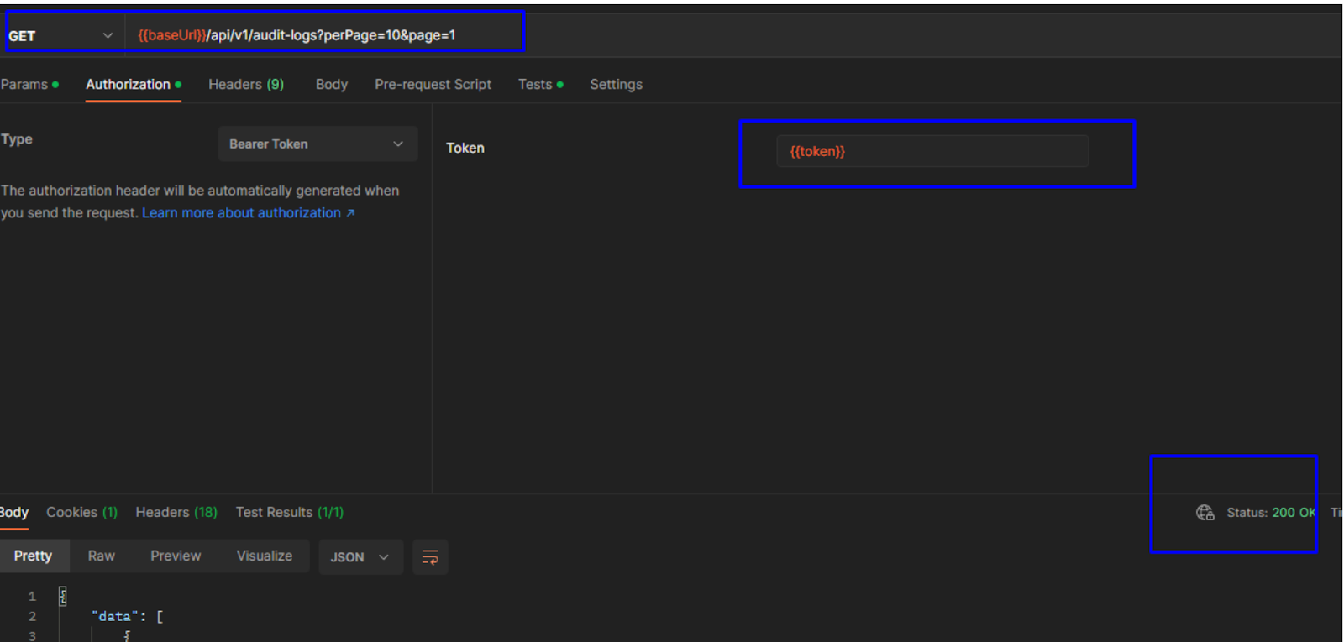Expand the Bearer Token type dropdown

tap(317, 144)
